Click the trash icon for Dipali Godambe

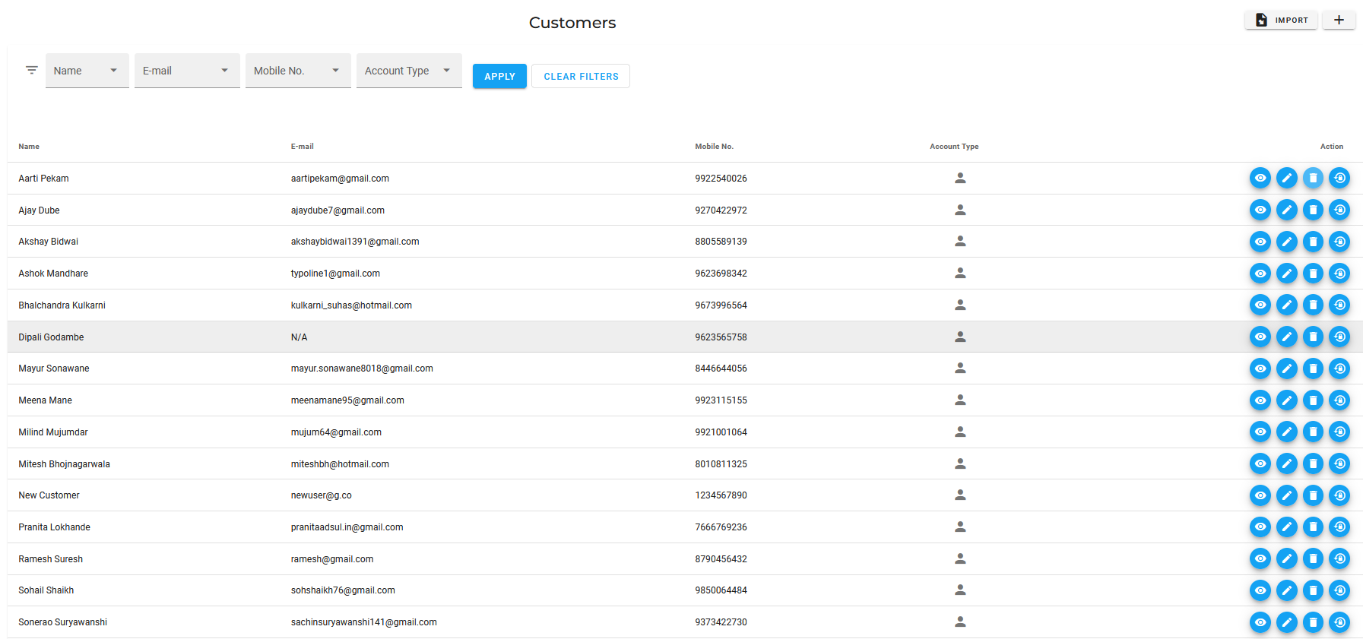[1313, 337]
